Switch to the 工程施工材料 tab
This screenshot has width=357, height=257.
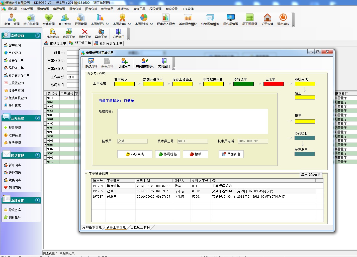[x=140, y=227]
